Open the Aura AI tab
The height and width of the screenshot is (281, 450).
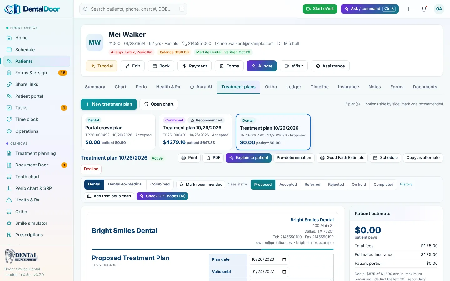[201, 87]
